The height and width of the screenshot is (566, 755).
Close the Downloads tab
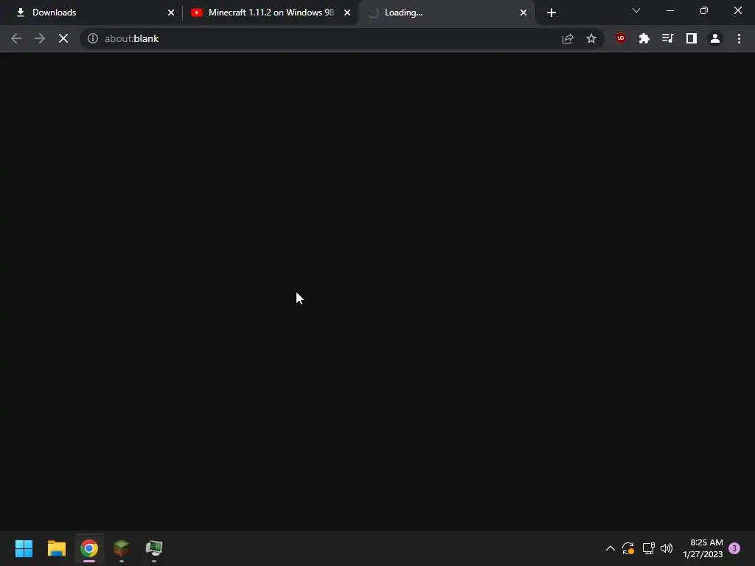(x=171, y=13)
